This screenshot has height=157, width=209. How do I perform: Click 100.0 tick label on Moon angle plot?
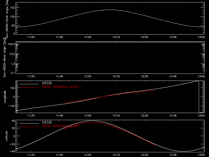click(11, 44)
